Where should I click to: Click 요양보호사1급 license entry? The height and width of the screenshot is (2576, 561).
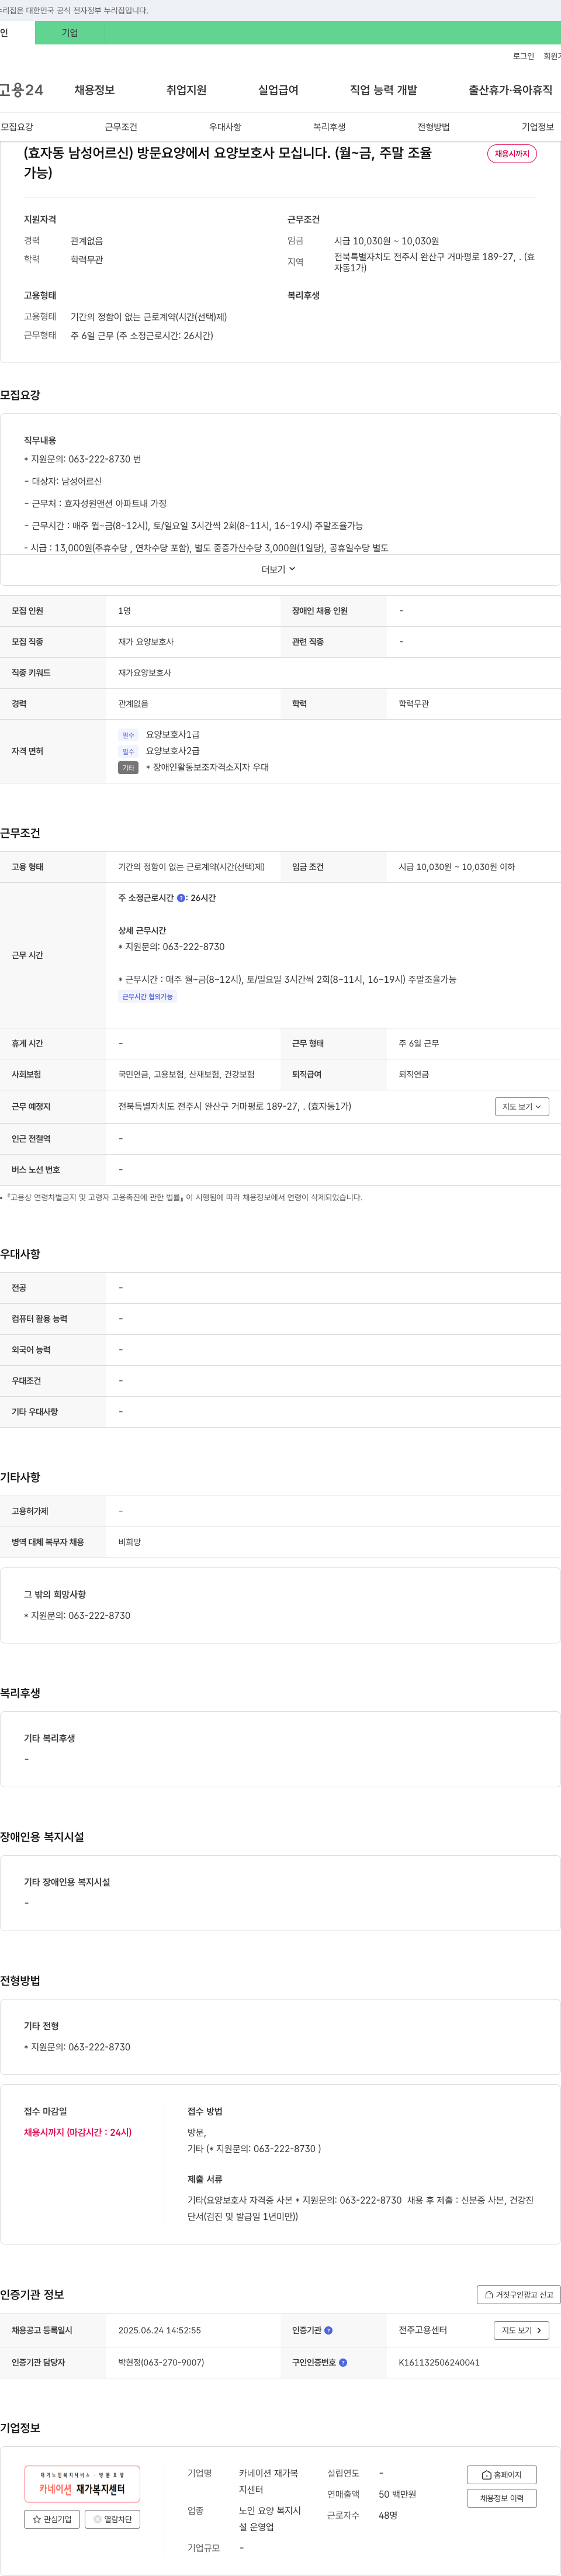tap(173, 734)
